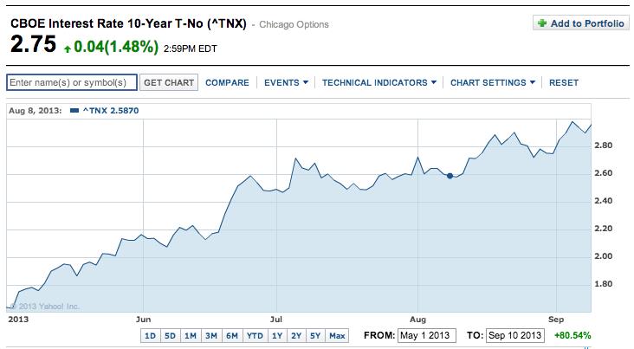
Task: Click the 2.75 current quote value
Action: [33, 44]
